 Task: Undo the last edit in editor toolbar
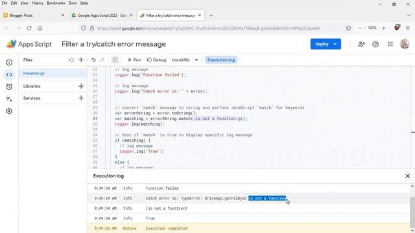point(93,60)
